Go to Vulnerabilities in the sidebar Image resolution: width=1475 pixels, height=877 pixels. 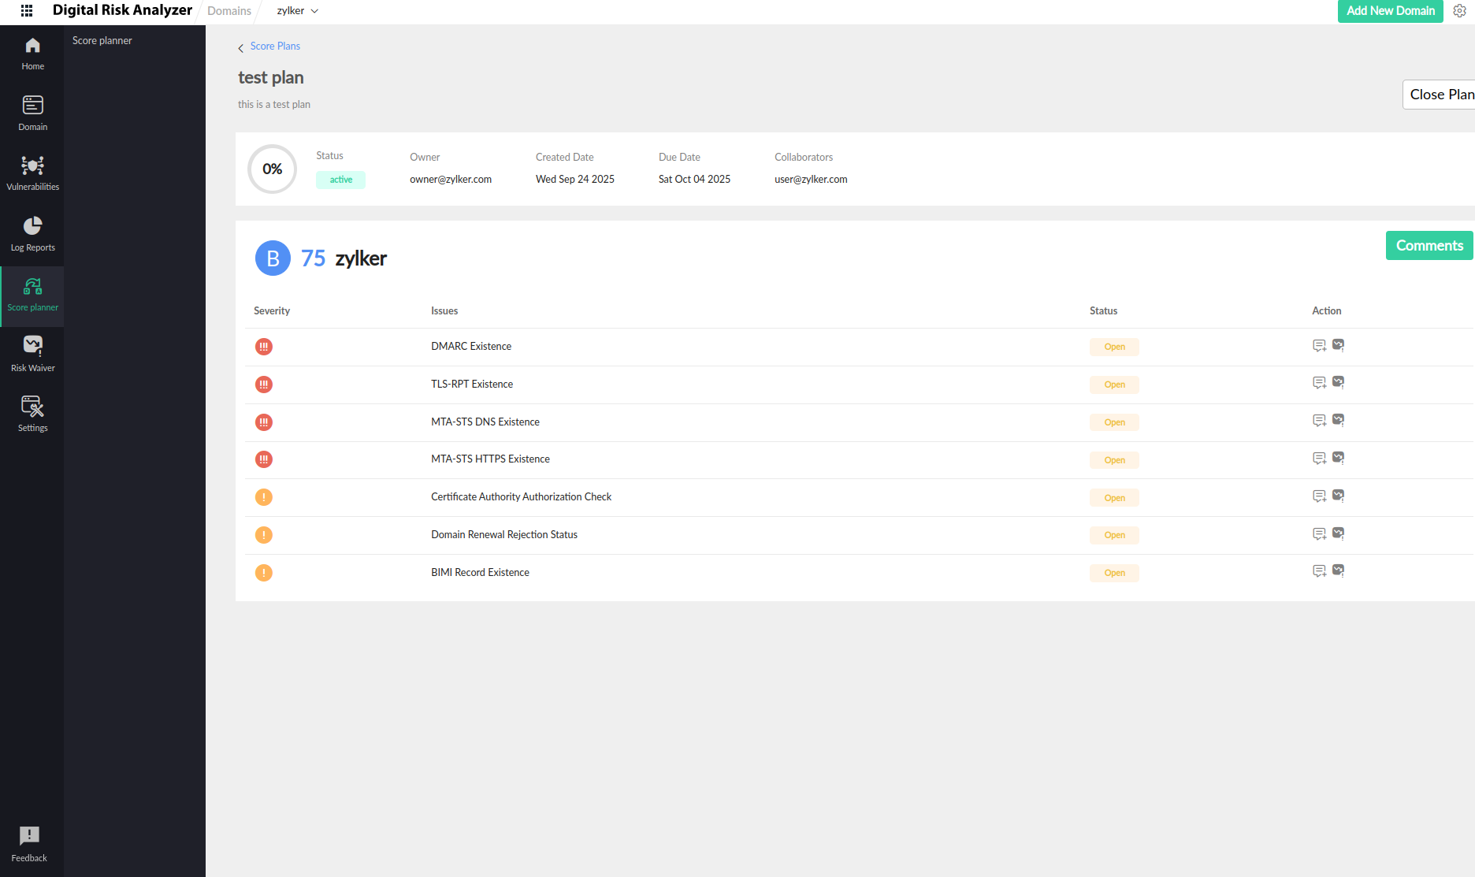tap(32, 173)
